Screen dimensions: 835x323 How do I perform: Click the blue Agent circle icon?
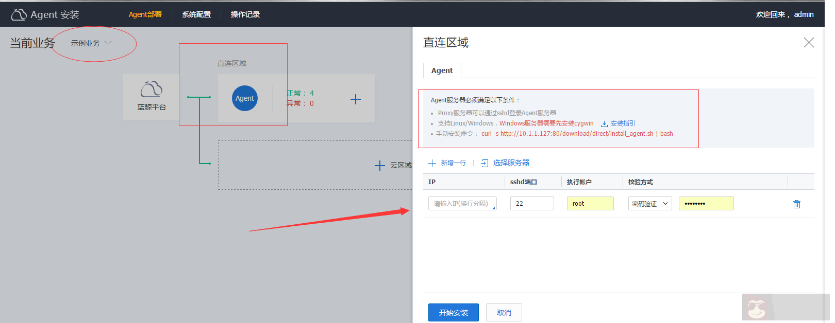(x=245, y=98)
